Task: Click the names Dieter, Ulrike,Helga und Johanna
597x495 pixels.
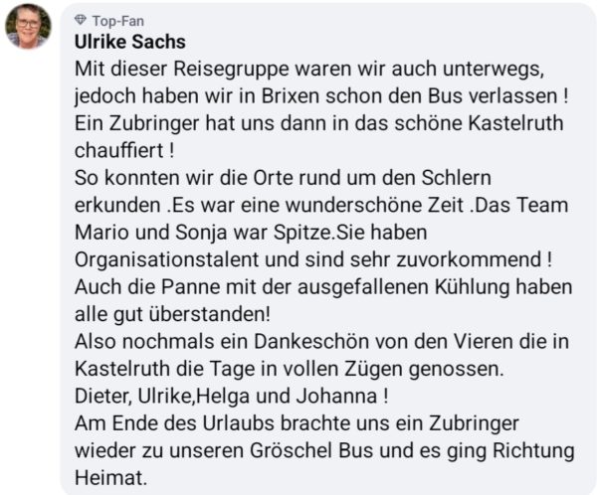Action: pyautogui.click(x=223, y=394)
